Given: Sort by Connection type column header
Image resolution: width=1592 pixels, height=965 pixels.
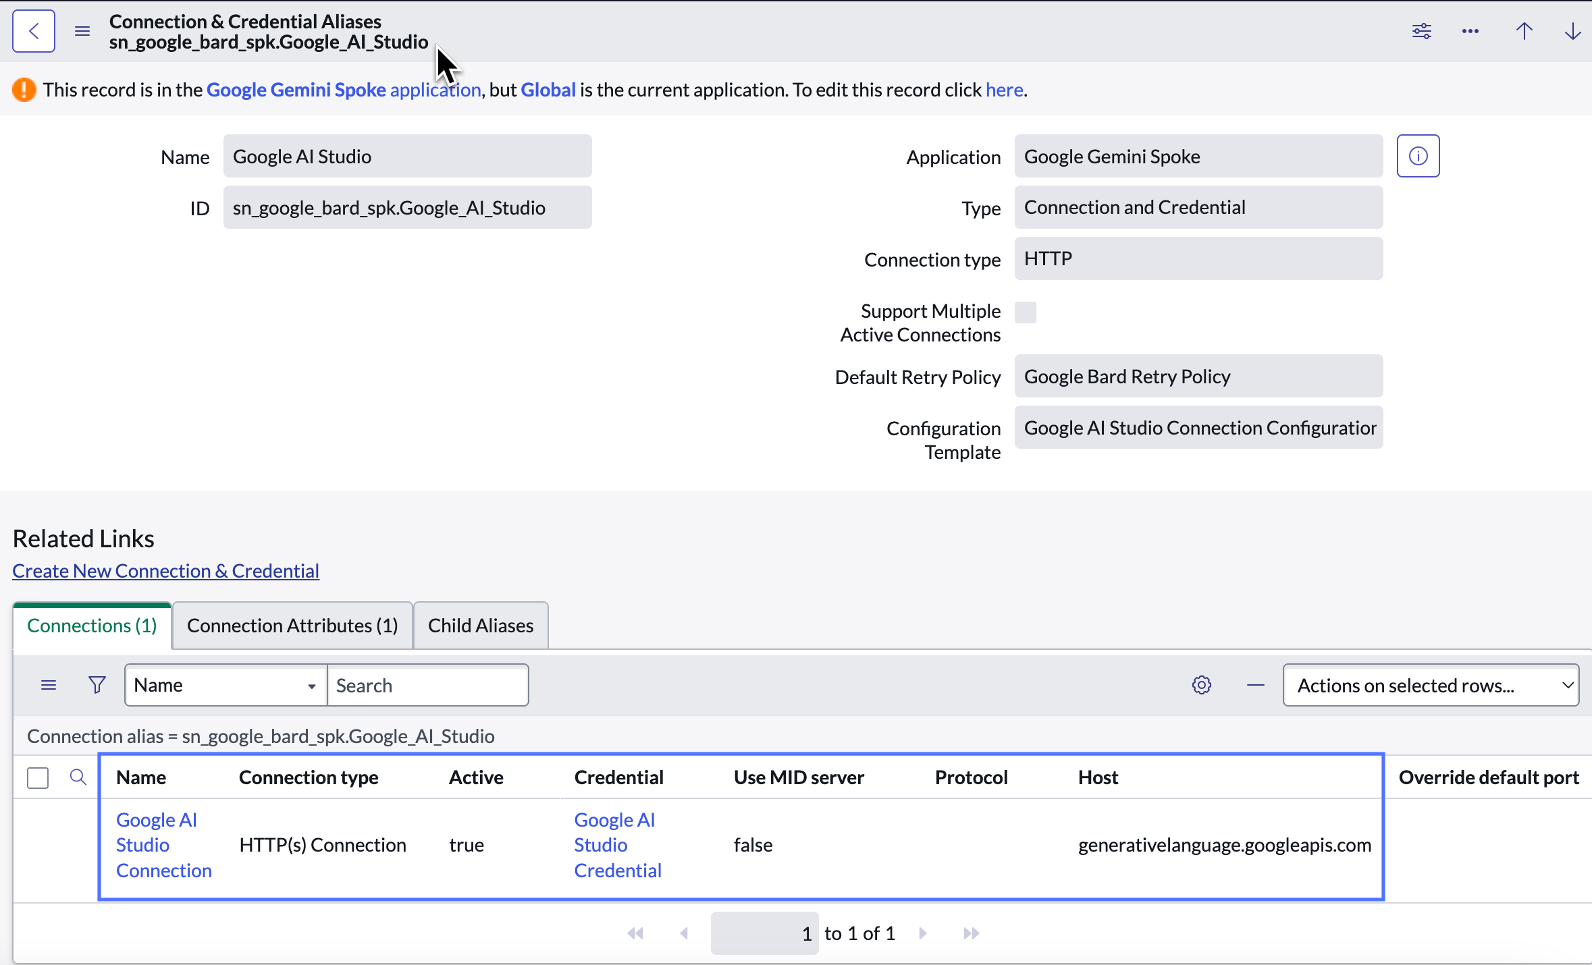Looking at the screenshot, I should pos(309,777).
